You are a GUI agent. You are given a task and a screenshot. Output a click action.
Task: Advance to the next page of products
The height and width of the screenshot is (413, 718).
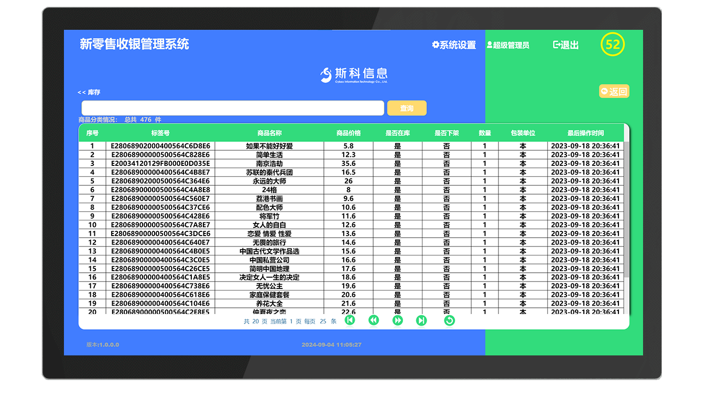click(x=397, y=320)
